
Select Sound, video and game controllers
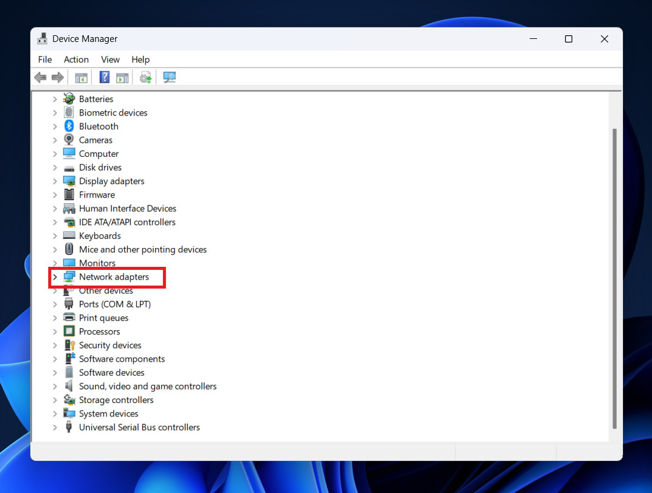click(x=147, y=386)
